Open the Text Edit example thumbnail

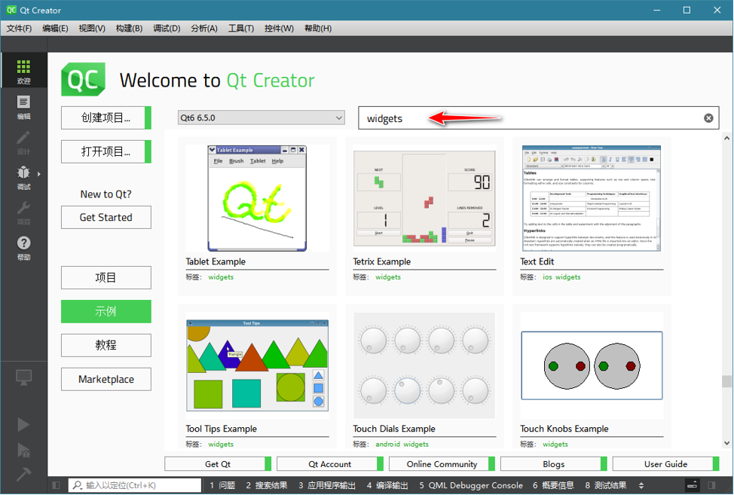click(592, 198)
